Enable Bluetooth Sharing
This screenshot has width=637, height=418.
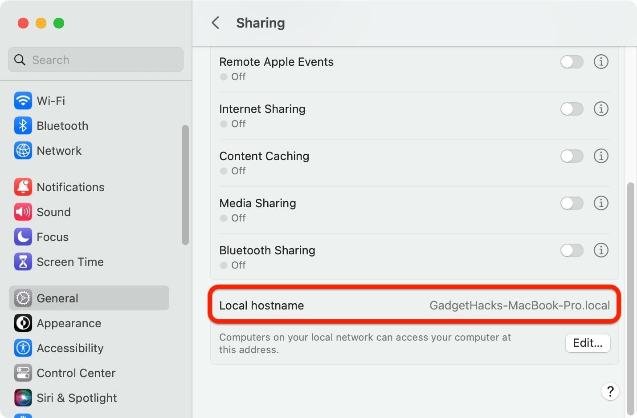pos(572,250)
